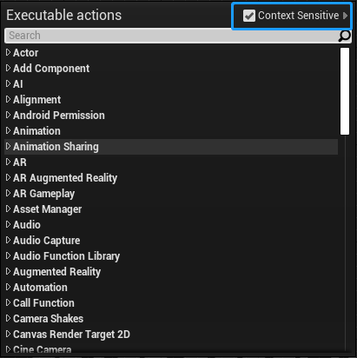Select the highlighted Animation Sharing item
Image resolution: width=357 pixels, height=358 pixels.
[x=171, y=147]
